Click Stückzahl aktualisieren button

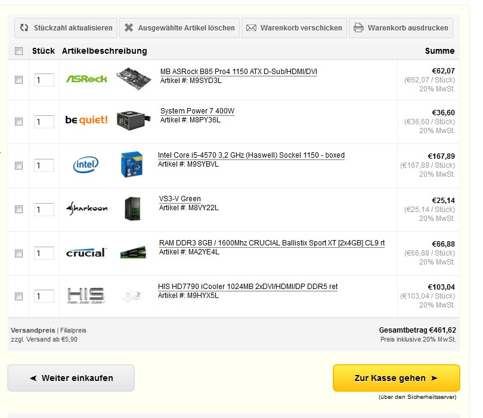66,28
